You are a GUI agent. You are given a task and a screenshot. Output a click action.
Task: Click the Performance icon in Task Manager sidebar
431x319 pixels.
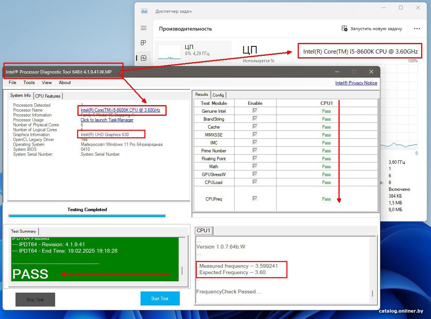pyautogui.click(x=144, y=58)
